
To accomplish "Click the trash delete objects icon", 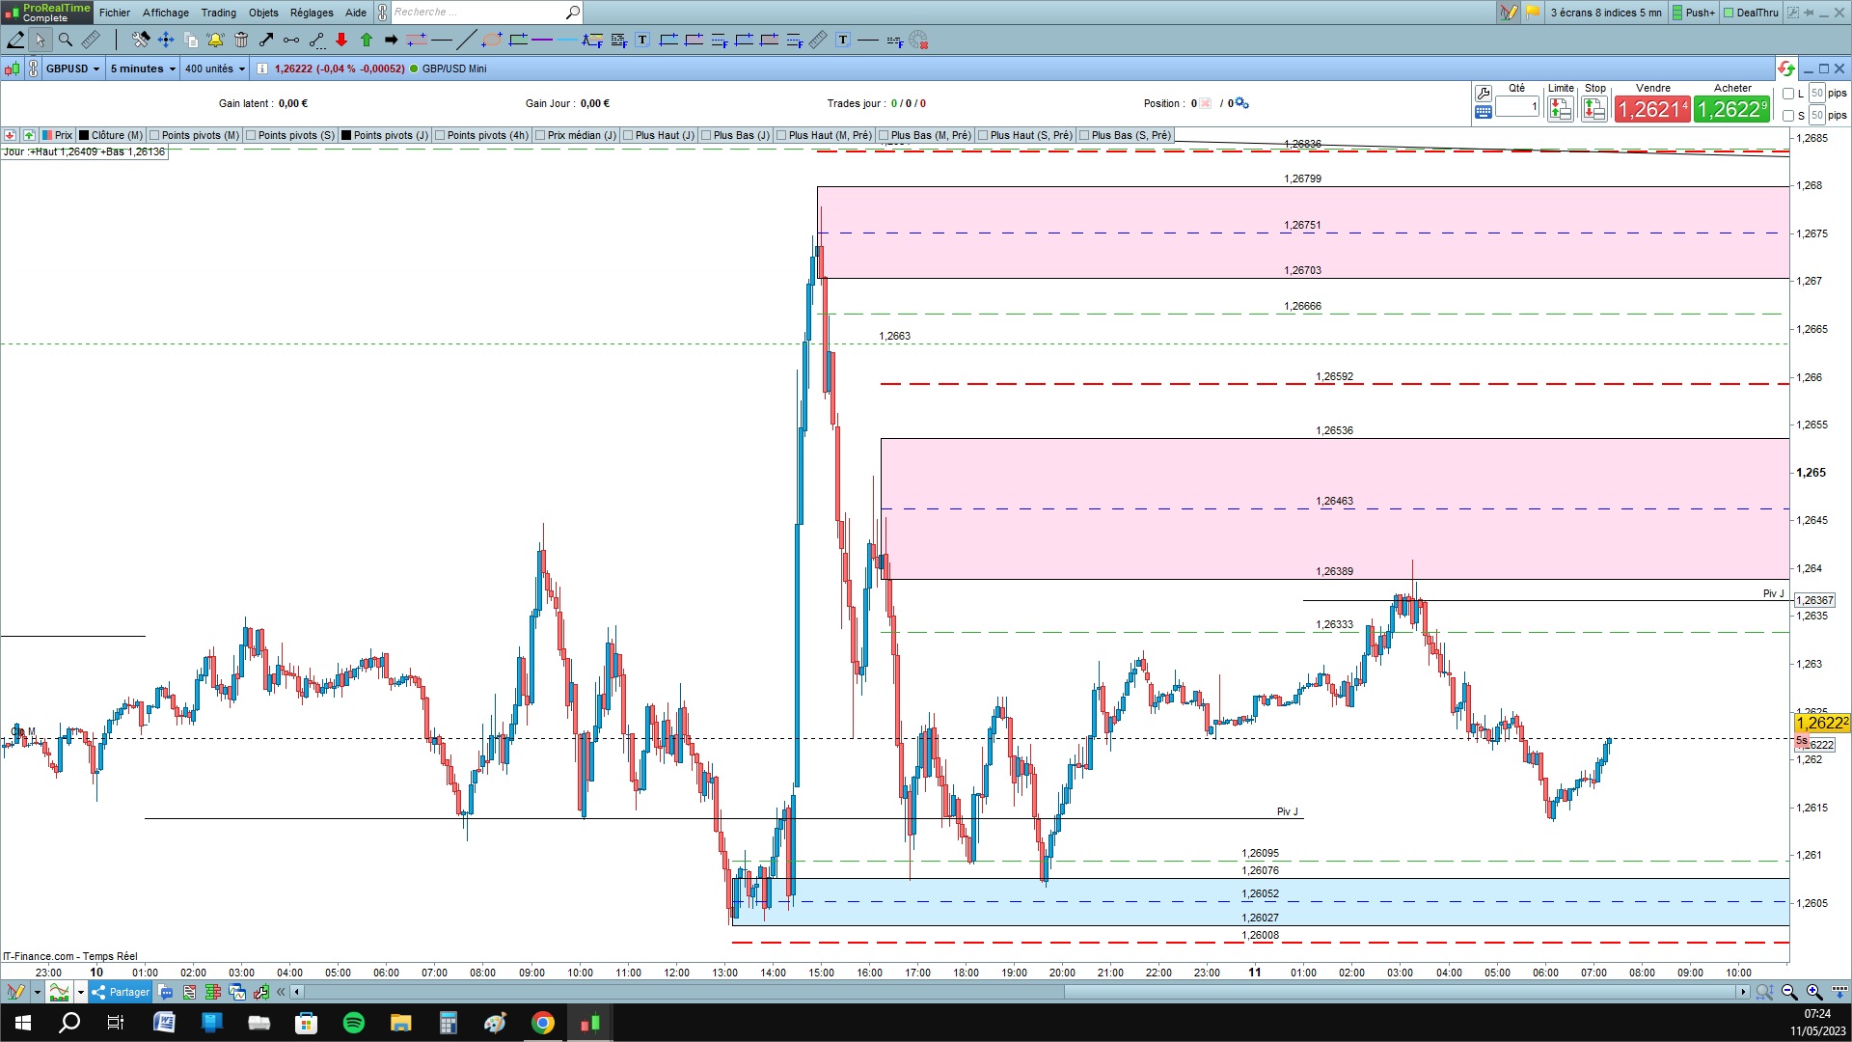I will click(241, 40).
